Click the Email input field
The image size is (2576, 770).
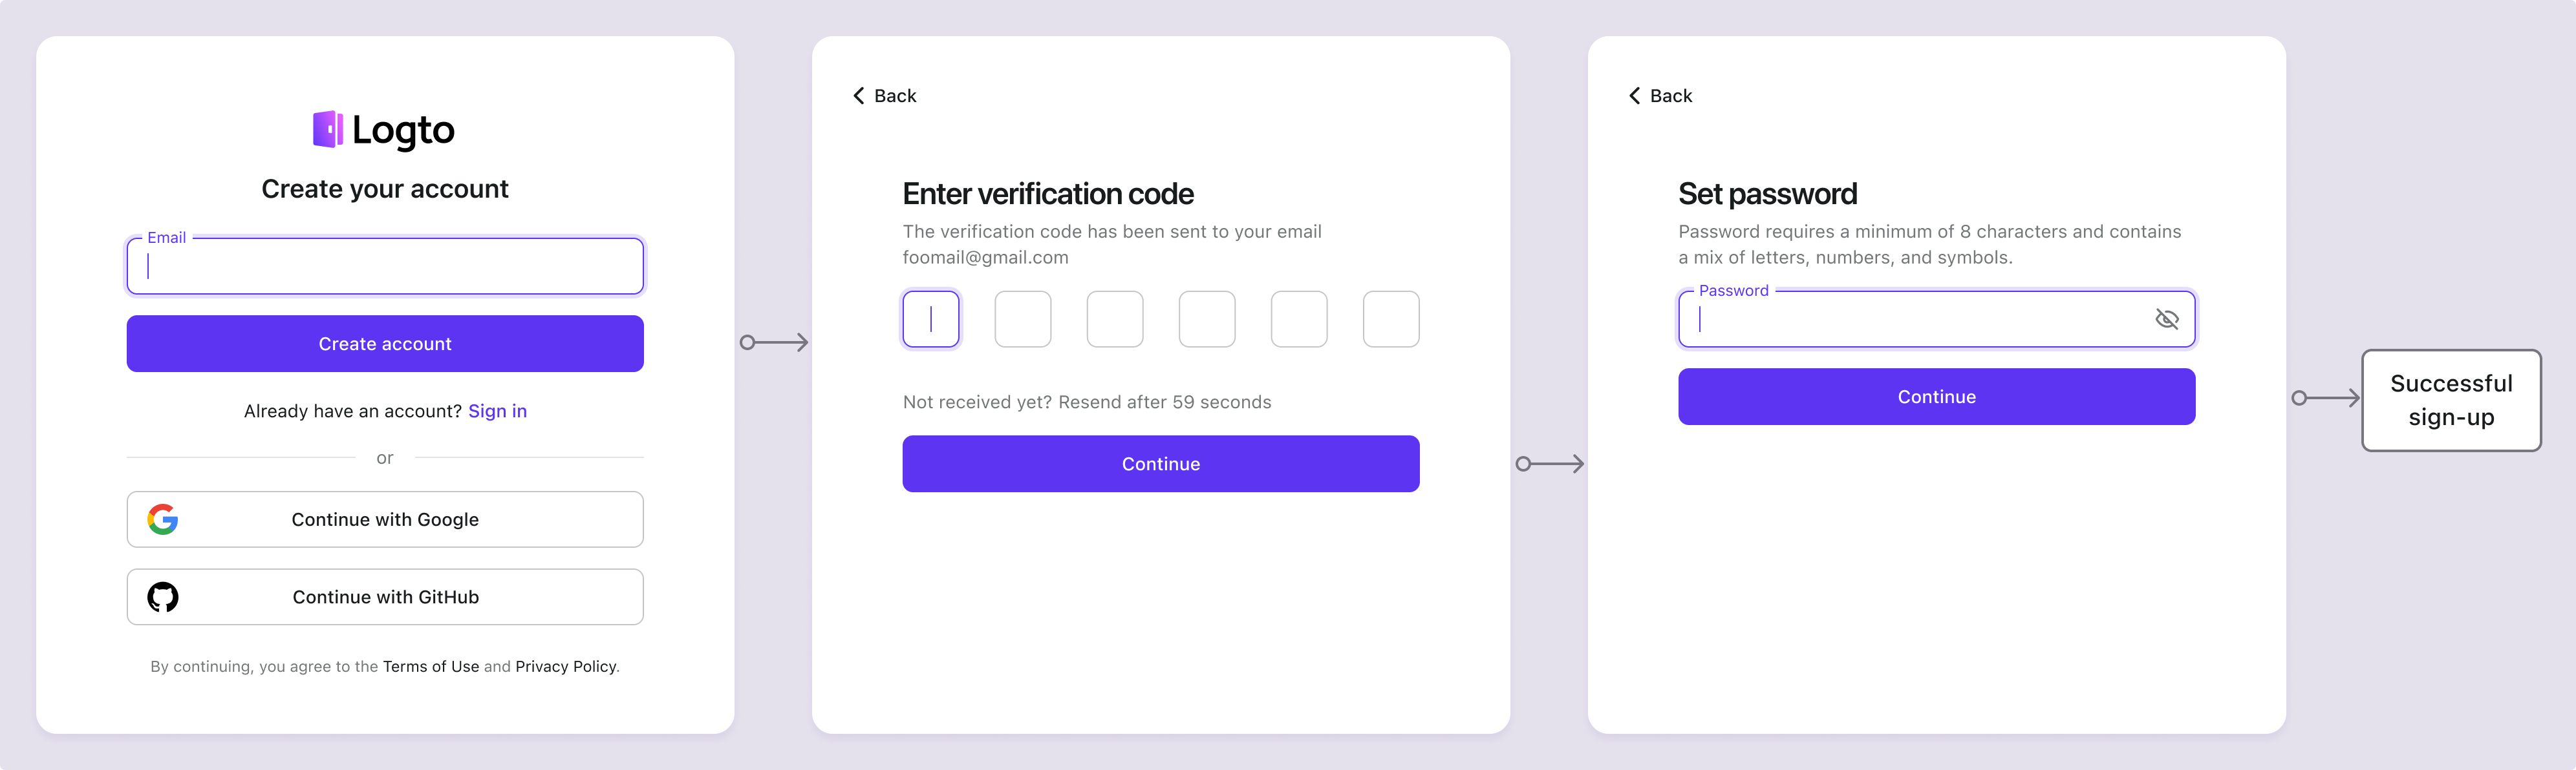tap(385, 266)
